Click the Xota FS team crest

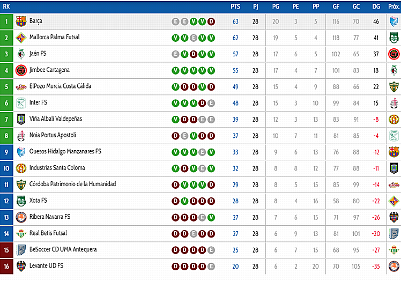pyautogui.click(x=21, y=201)
